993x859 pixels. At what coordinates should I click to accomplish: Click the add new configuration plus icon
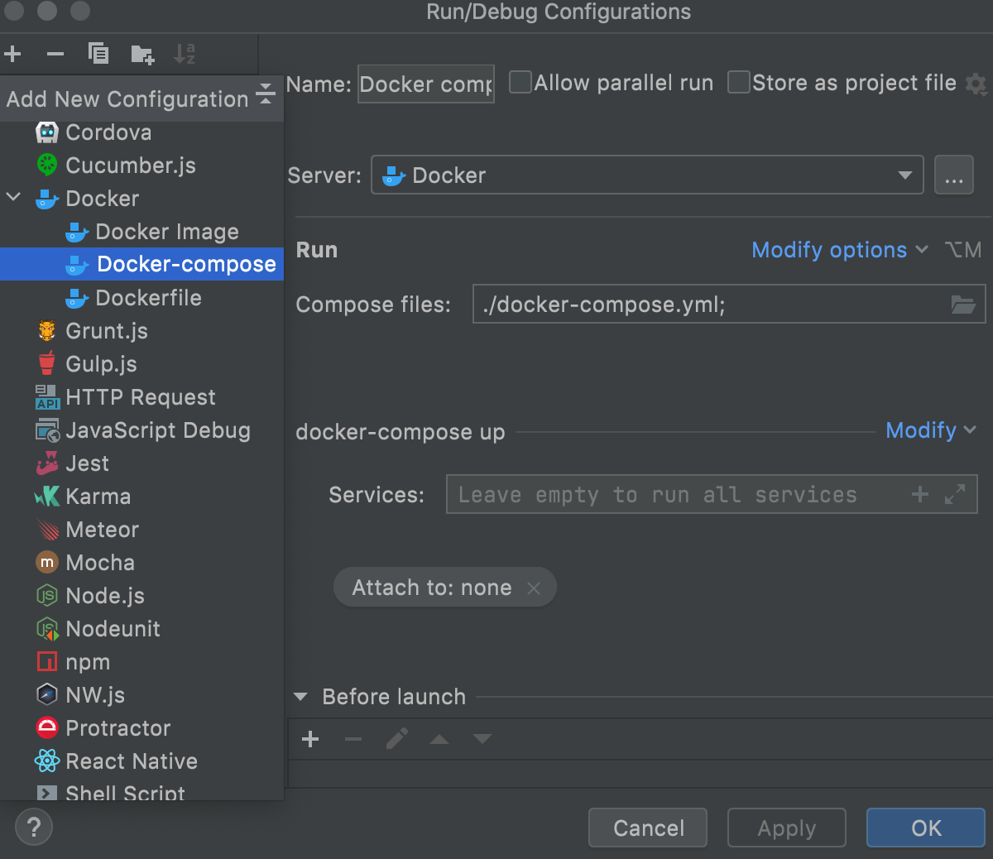(x=12, y=55)
